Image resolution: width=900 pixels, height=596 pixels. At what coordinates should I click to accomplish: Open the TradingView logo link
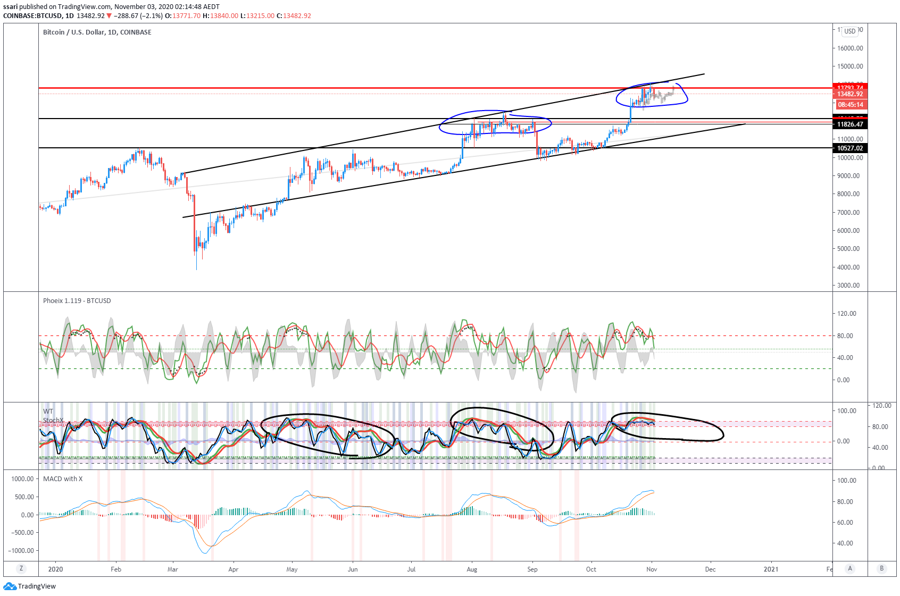point(30,586)
